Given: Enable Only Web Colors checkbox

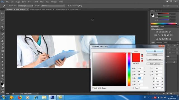Looking at the screenshot, I should (x=93, y=88).
